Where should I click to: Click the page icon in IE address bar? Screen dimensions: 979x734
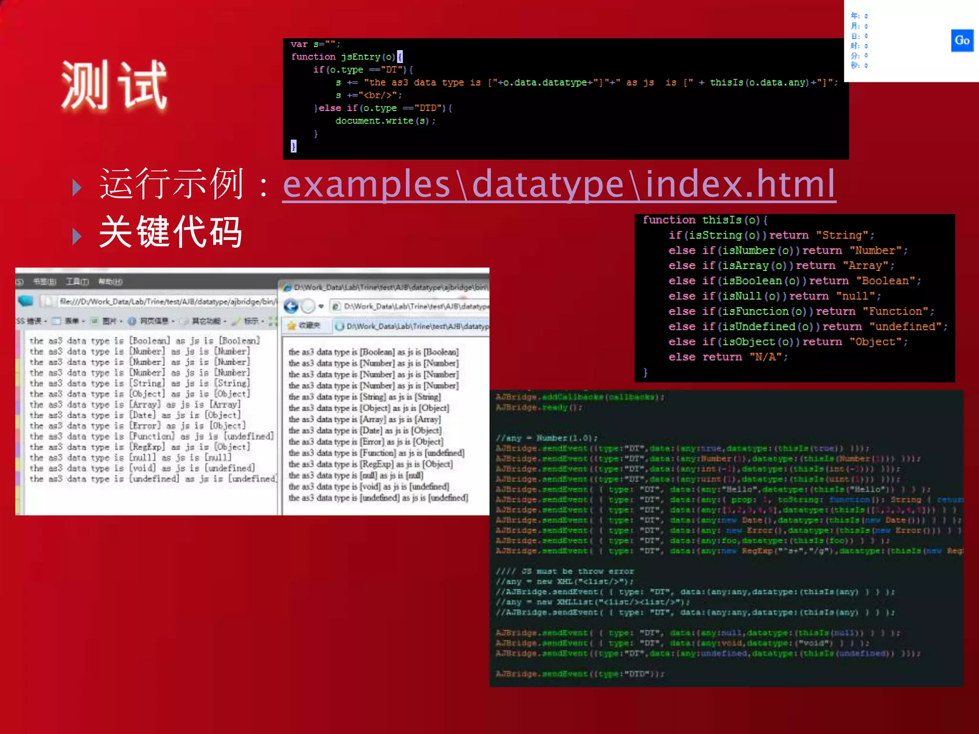(x=337, y=306)
